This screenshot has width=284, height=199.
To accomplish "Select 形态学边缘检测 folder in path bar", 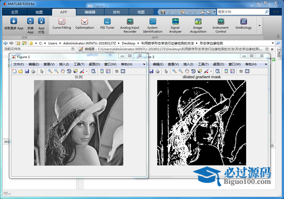I will (x=211, y=43).
